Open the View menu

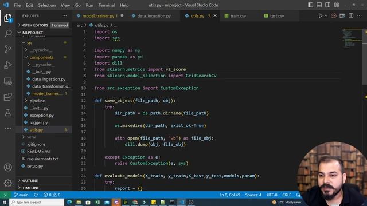click(65, 5)
